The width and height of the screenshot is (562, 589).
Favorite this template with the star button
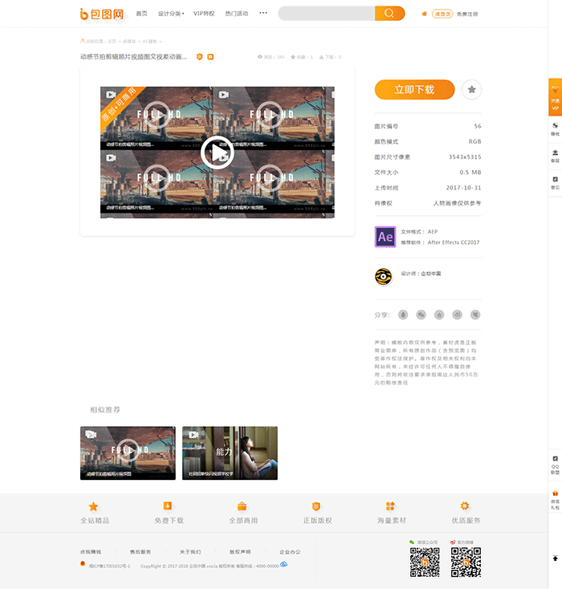[471, 89]
